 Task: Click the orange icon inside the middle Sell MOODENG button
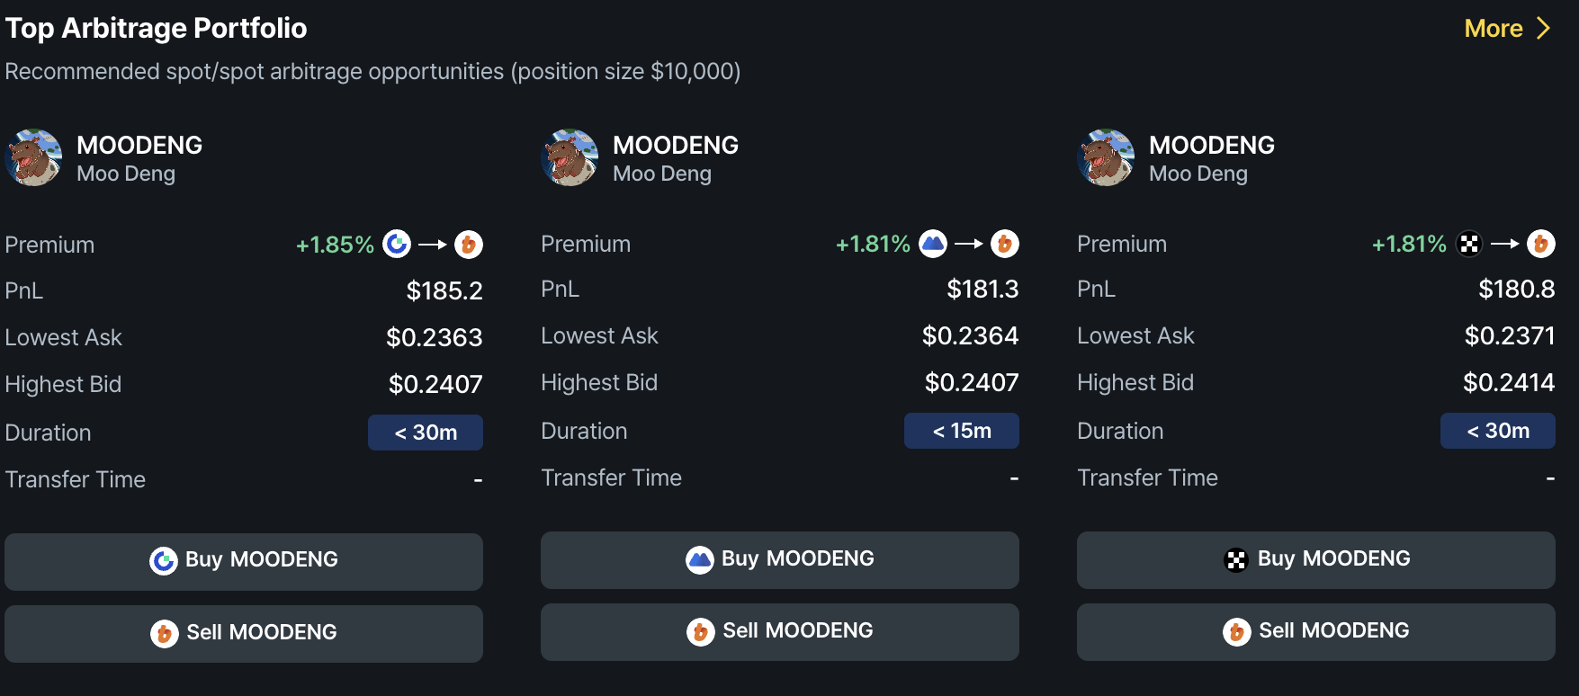699,630
